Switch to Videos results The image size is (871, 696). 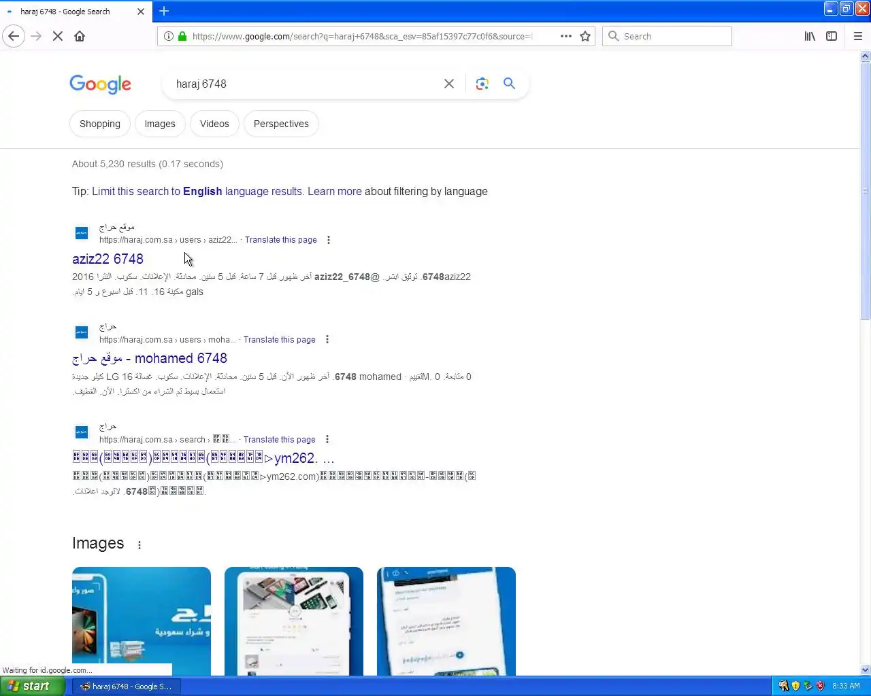click(214, 124)
